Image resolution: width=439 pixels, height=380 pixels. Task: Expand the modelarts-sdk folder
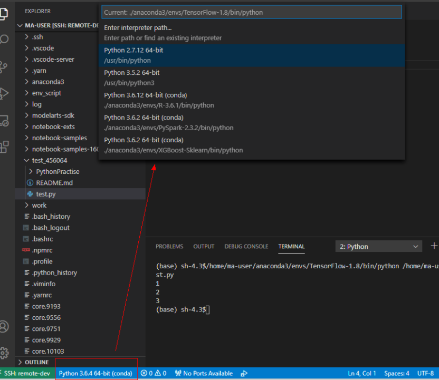point(26,115)
